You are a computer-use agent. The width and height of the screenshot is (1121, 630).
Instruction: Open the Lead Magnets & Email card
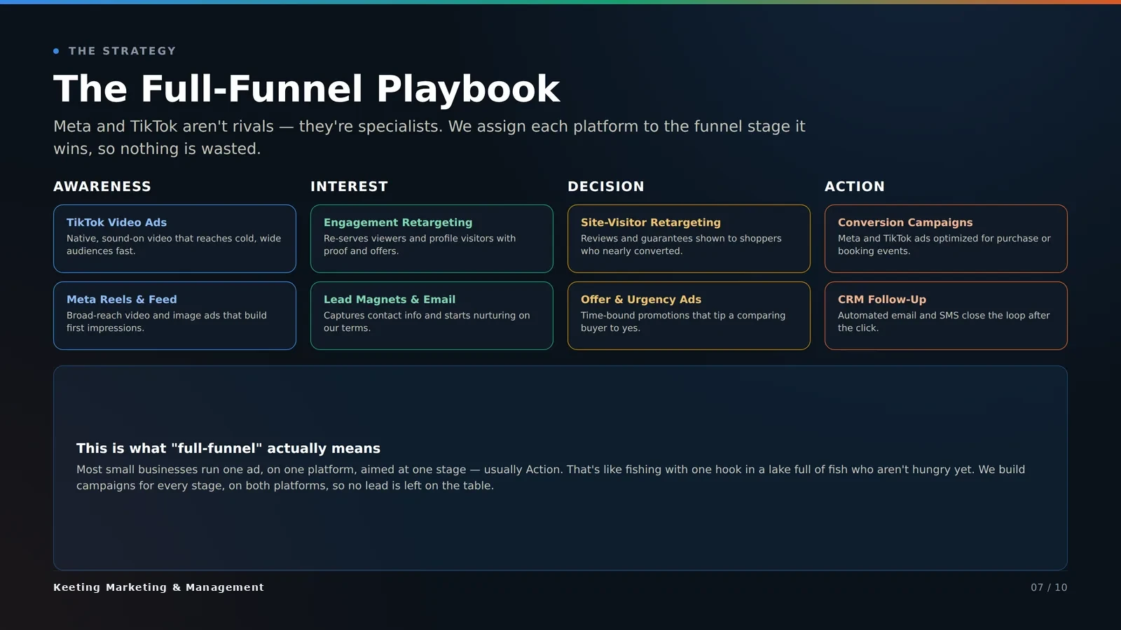pos(432,316)
